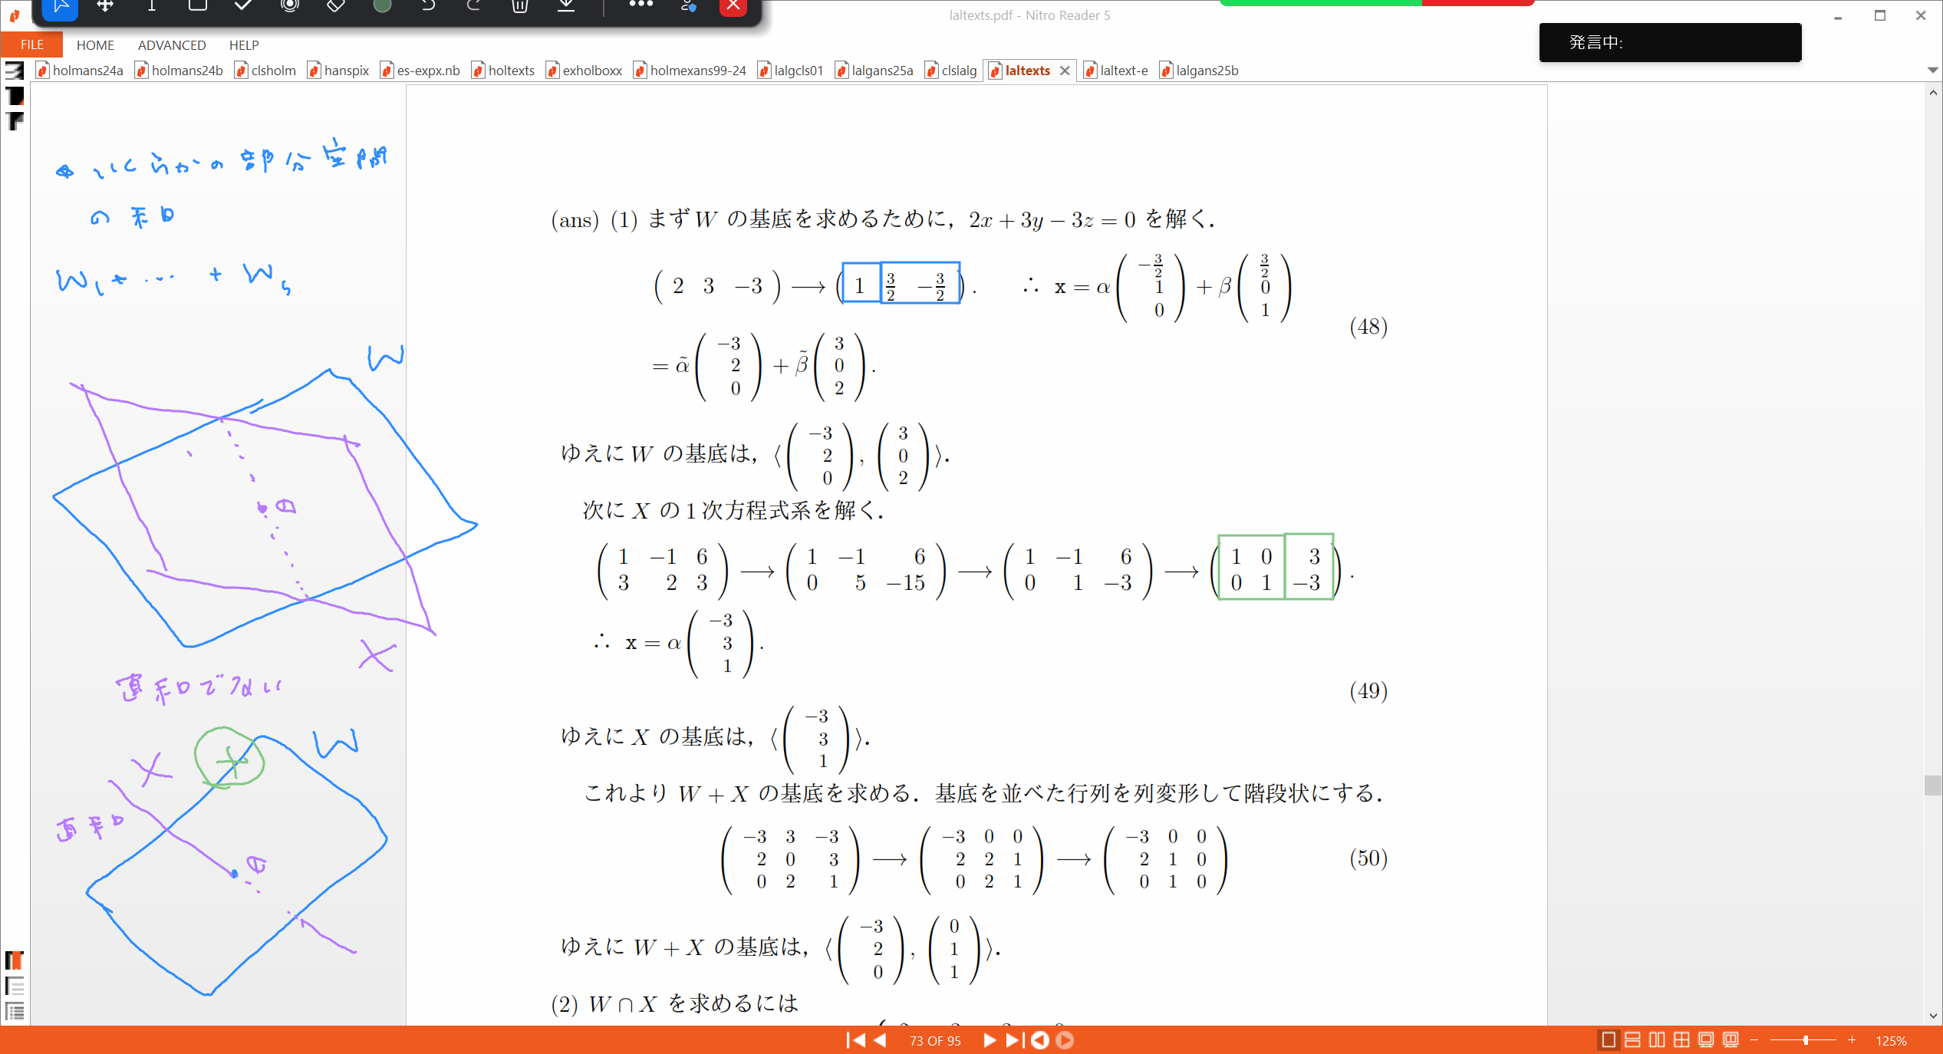This screenshot has height=1054, width=1943.
Task: Close the laltexts document tab
Action: 1065,71
